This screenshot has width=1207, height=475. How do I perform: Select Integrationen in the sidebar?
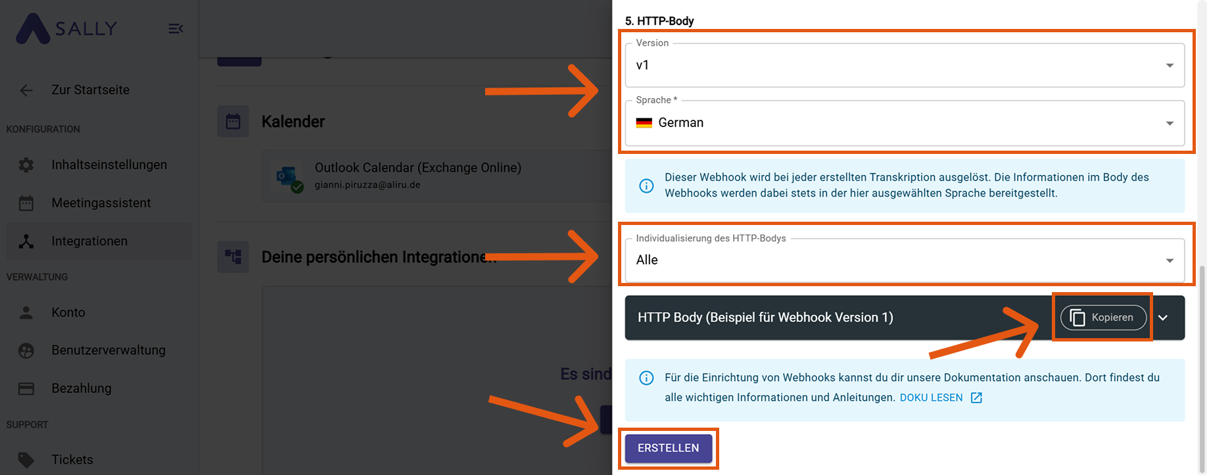(x=89, y=241)
